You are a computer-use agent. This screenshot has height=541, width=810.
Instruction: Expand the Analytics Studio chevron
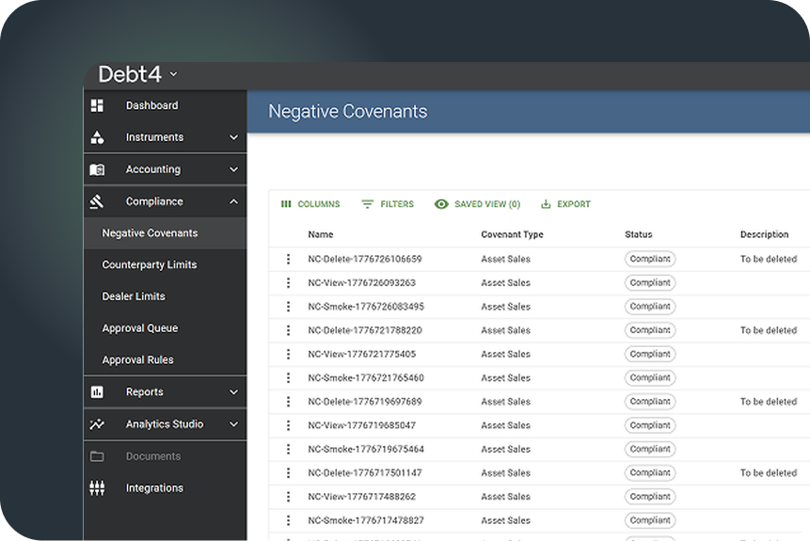233,424
